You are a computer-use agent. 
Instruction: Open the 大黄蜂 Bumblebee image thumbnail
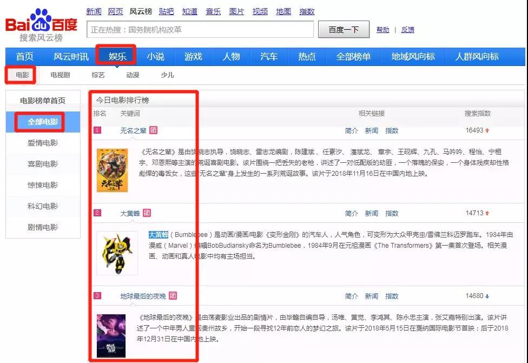pos(117,253)
